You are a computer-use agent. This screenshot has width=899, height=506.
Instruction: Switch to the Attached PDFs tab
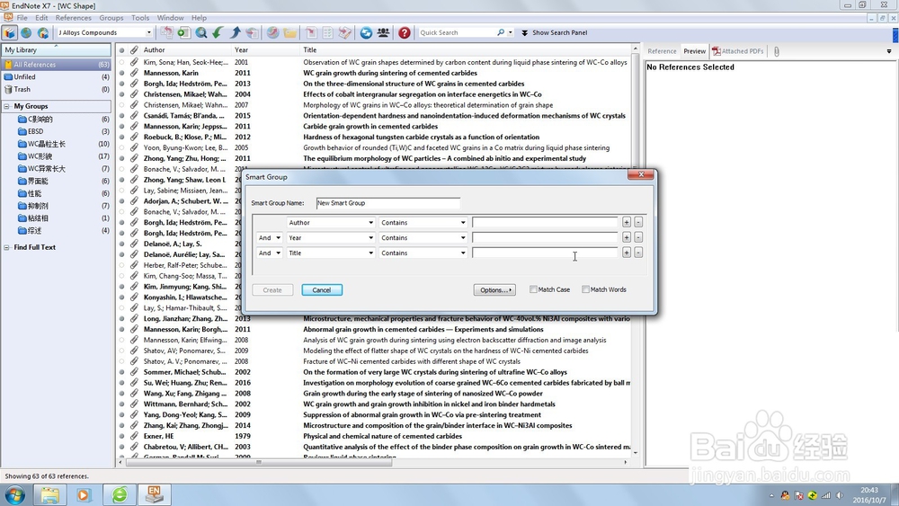pyautogui.click(x=738, y=51)
